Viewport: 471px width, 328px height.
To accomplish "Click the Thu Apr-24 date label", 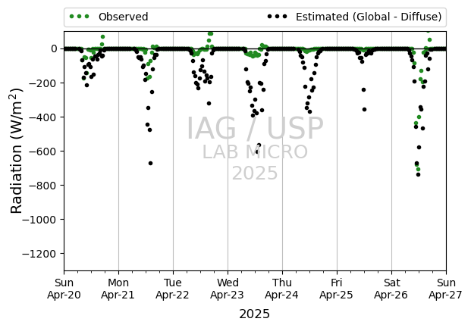I will click(282, 289).
